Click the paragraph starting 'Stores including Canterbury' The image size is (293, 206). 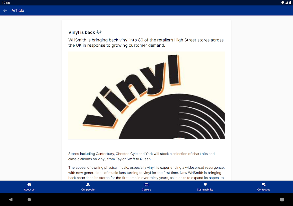tap(141, 157)
